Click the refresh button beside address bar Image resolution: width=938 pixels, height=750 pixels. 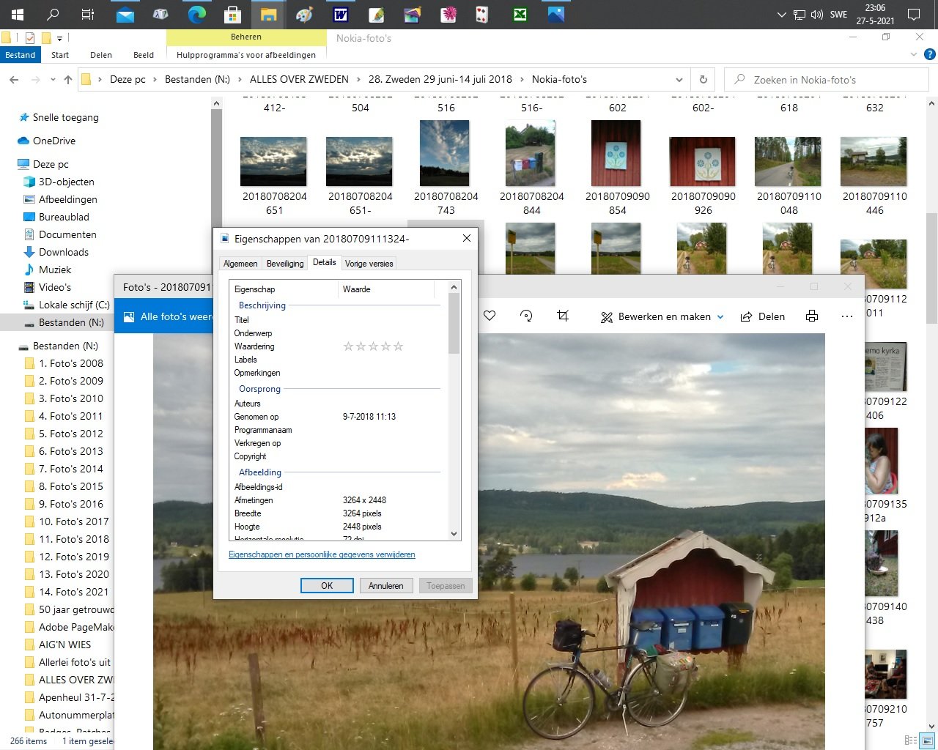[703, 80]
